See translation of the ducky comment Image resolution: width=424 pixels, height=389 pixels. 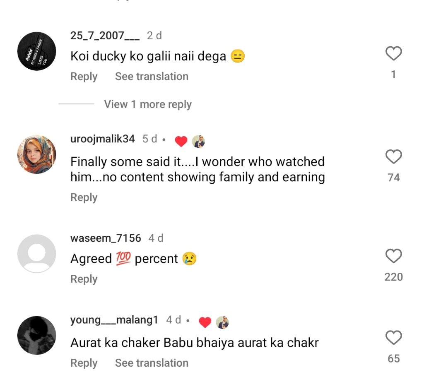tap(152, 77)
